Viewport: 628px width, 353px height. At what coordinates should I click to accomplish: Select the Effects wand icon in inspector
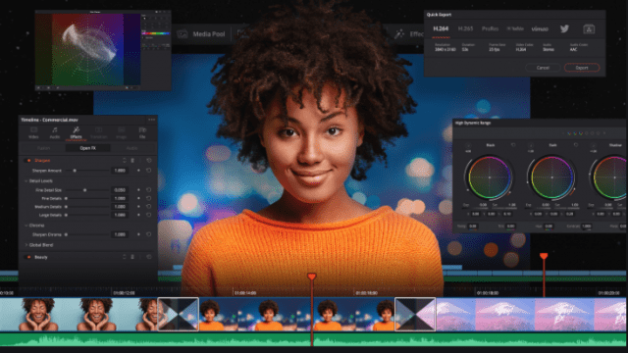point(76,130)
